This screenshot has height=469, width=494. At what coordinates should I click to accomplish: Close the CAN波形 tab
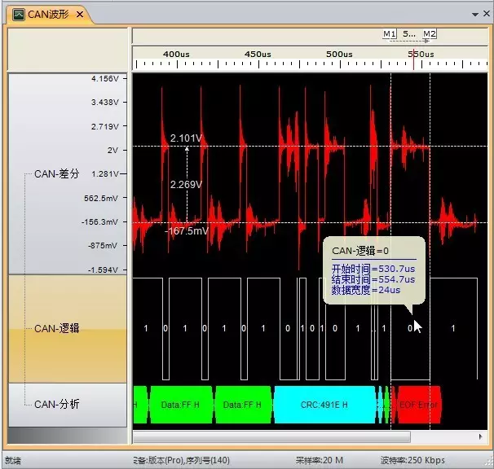click(x=80, y=15)
